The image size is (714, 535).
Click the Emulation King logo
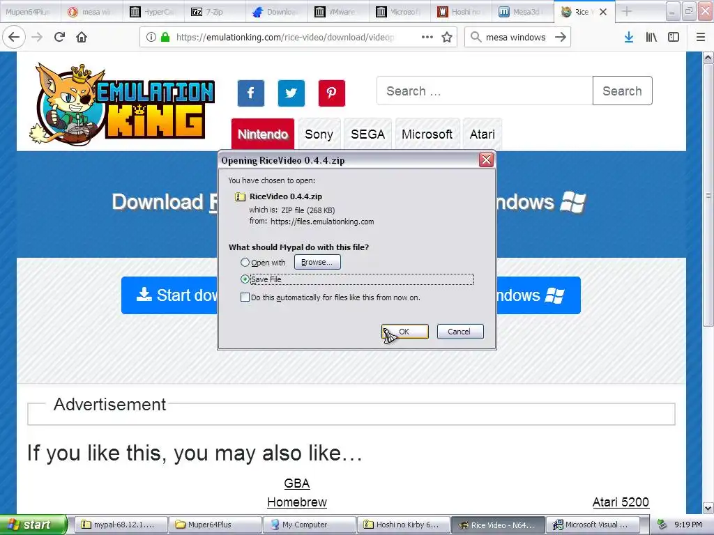tap(121, 104)
